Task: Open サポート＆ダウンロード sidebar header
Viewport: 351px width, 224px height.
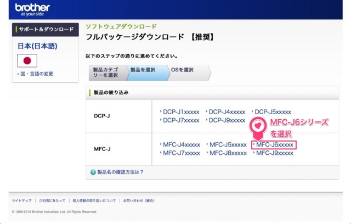Action: coord(46,30)
